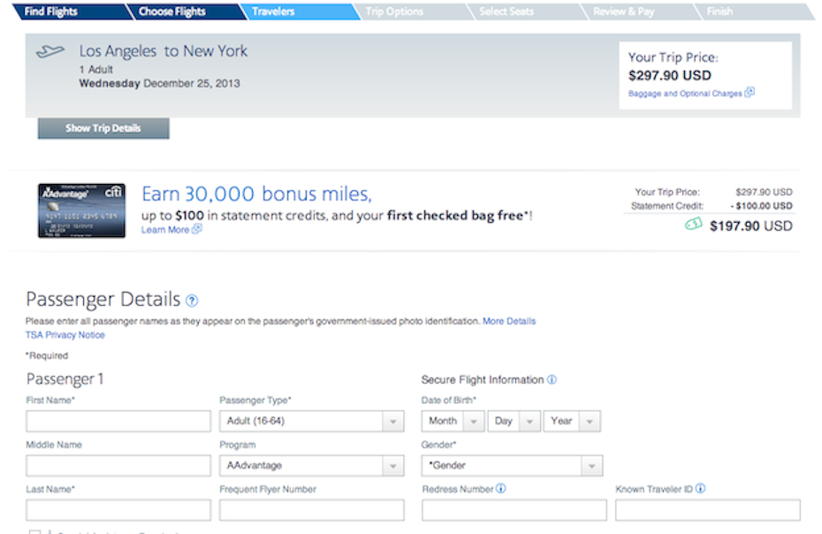The width and height of the screenshot is (822, 534).
Task: Click the Redress Number info icon
Action: [x=501, y=488]
